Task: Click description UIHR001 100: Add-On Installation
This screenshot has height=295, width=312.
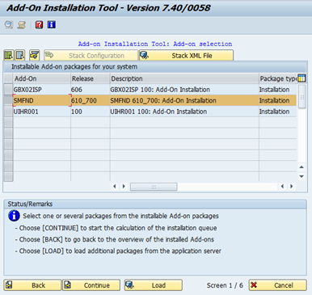Action: 184,112
